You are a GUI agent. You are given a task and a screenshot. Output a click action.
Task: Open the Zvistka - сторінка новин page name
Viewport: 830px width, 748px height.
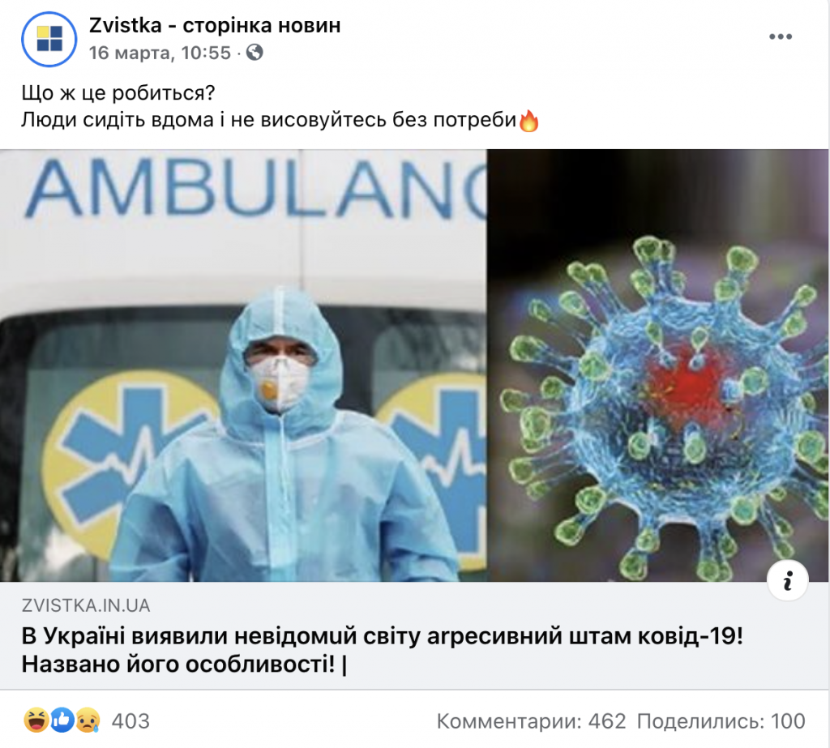pyautogui.click(x=215, y=25)
